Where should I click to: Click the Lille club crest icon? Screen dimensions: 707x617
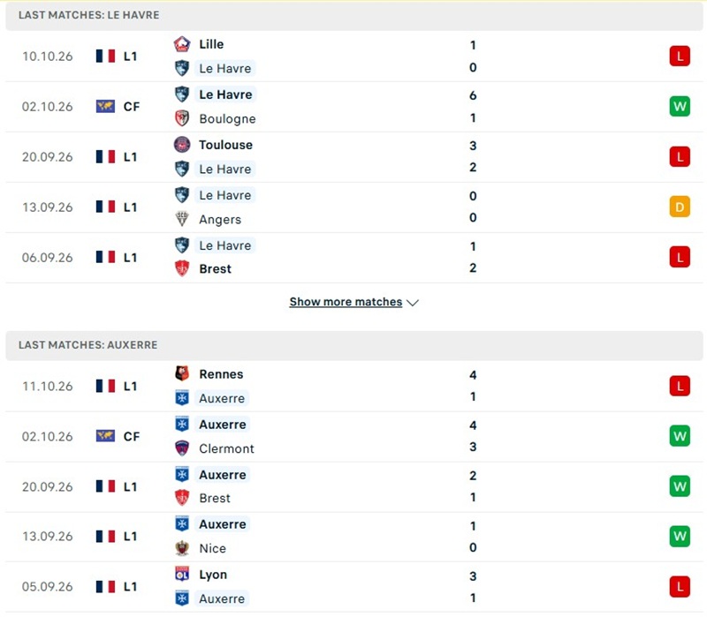pos(182,44)
